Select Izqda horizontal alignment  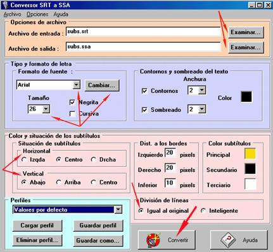[x=24, y=159]
